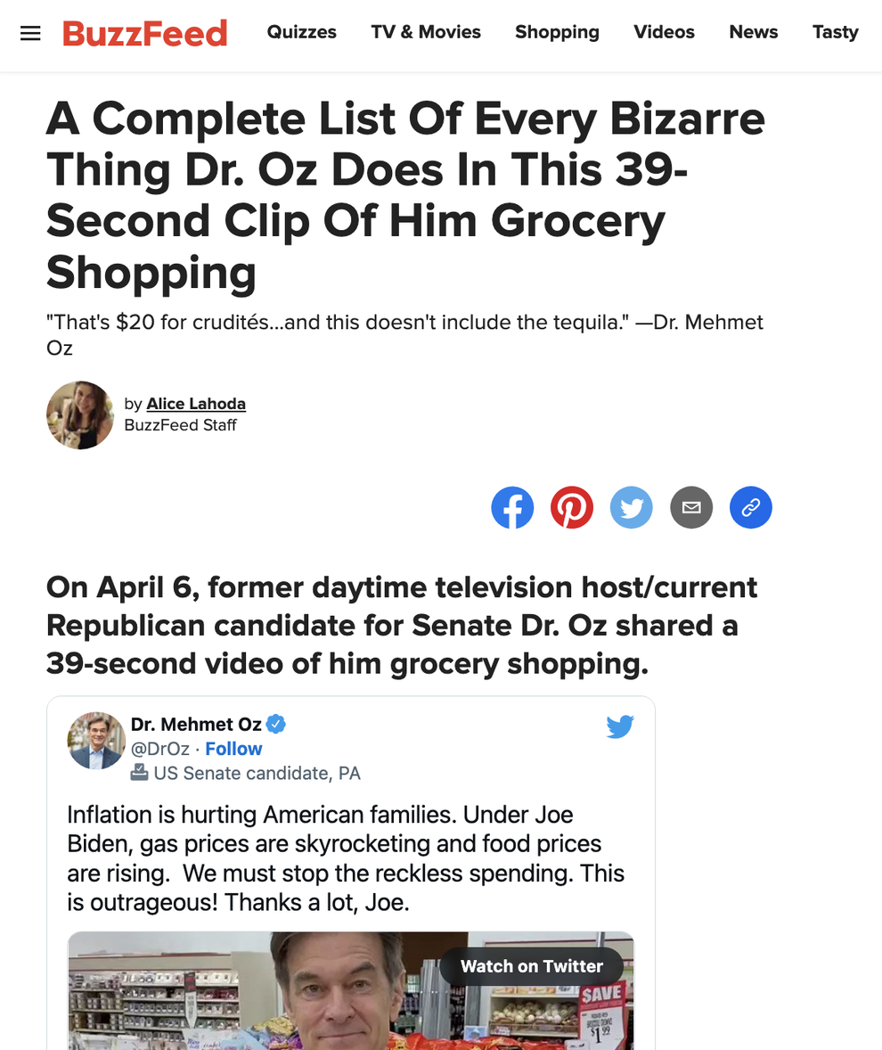Follow @DrOz via the Follow button
This screenshot has width=882, height=1050.
pos(233,749)
